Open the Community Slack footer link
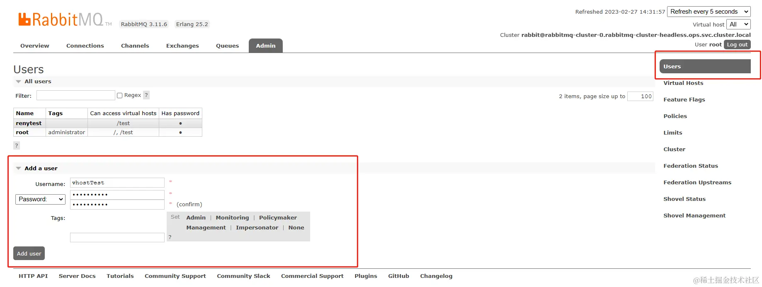The width and height of the screenshot is (762, 287). [243, 276]
